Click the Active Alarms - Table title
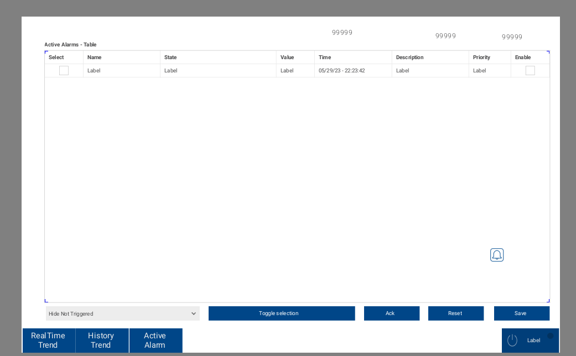This screenshot has width=576, height=356. (70, 45)
